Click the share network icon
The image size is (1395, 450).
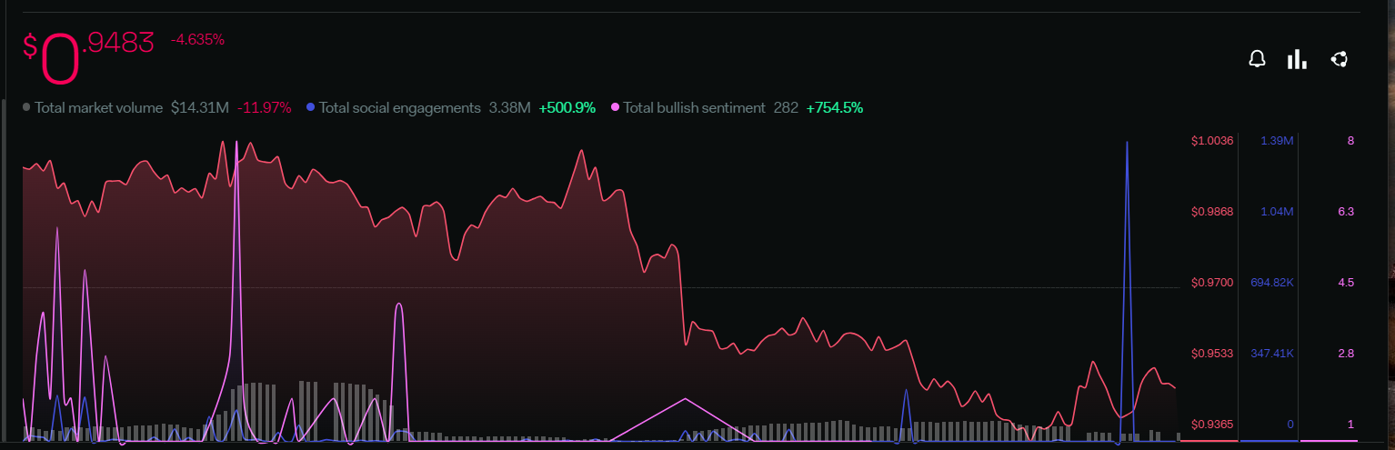coord(1339,60)
